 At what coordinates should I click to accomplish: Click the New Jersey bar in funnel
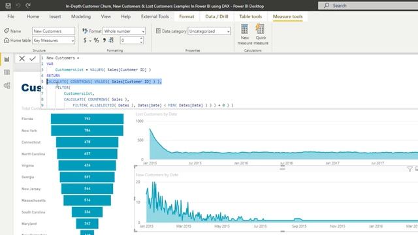87,189
